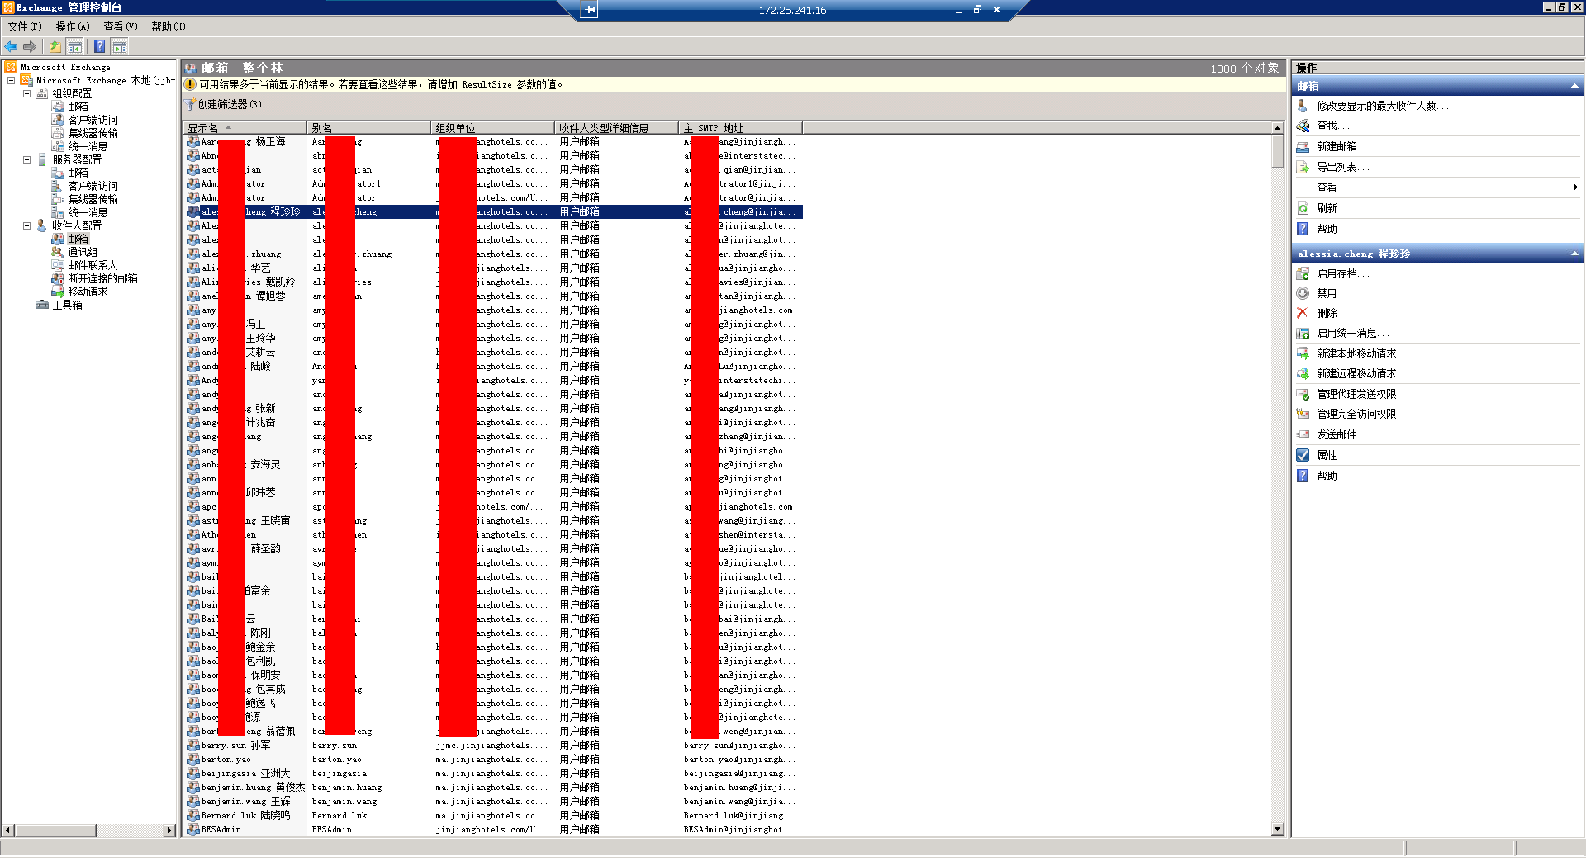1586x858 pixels.
Task: Sort by the 收件人类型详细信息 column header
Action: 616,128
